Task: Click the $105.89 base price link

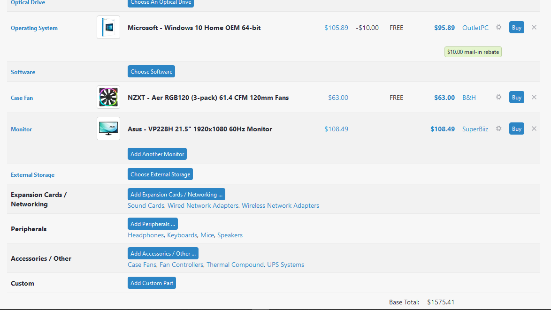Action: (x=337, y=28)
